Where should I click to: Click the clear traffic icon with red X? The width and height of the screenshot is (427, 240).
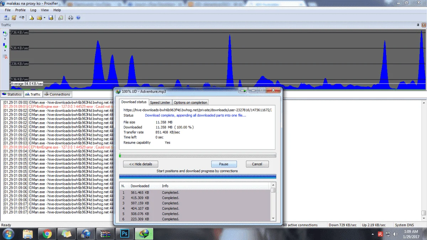5,57
